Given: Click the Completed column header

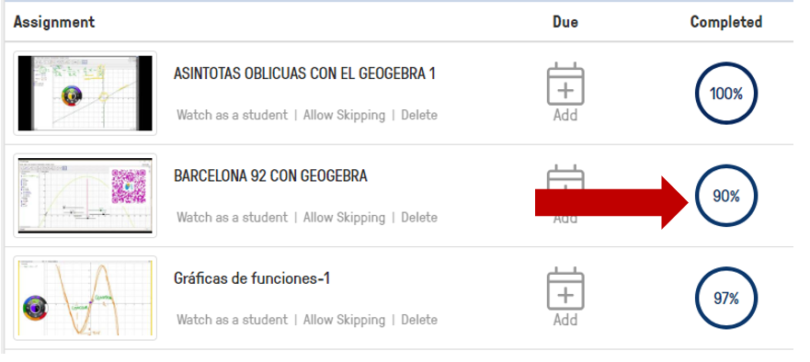Looking at the screenshot, I should pyautogui.click(x=725, y=22).
